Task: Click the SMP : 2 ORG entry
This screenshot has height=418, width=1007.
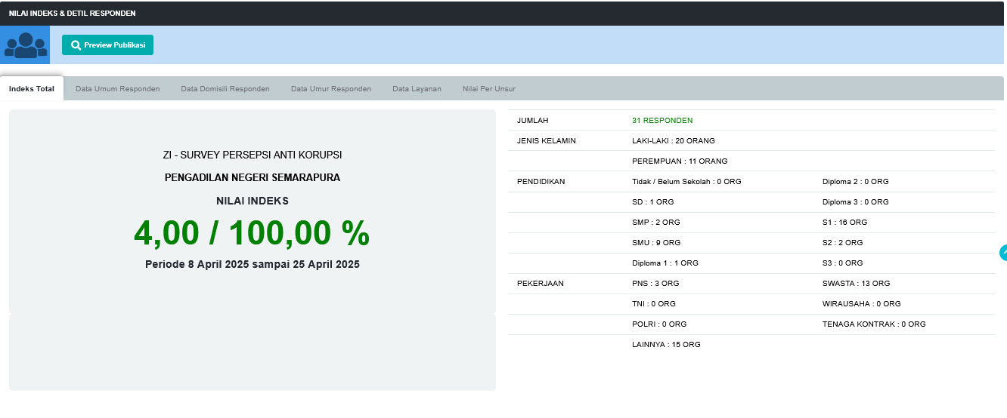Action: click(656, 223)
